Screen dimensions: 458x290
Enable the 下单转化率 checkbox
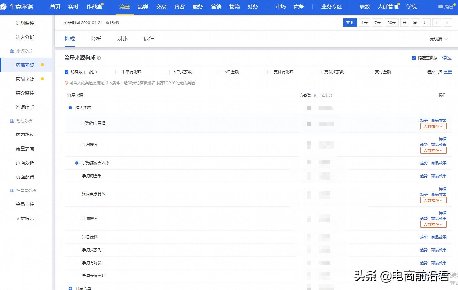click(117, 72)
